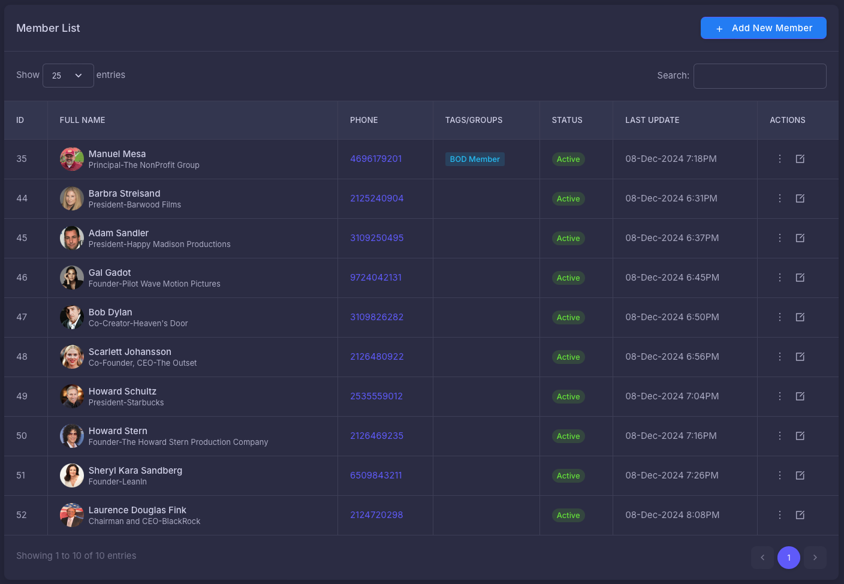Open more options menu for Scarlett Johansson
The image size is (844, 584).
pyautogui.click(x=779, y=357)
